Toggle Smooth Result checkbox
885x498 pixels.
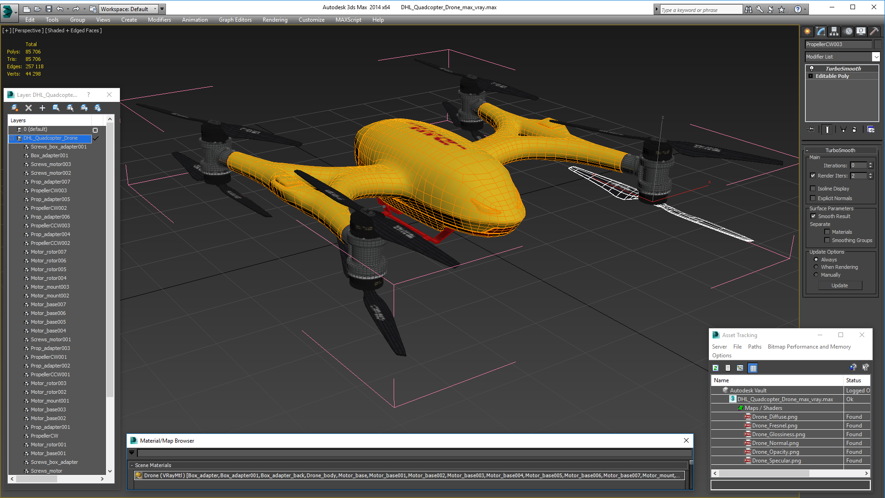click(x=814, y=216)
